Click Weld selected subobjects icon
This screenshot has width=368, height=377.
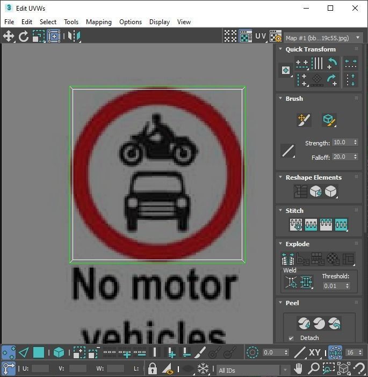point(306,282)
